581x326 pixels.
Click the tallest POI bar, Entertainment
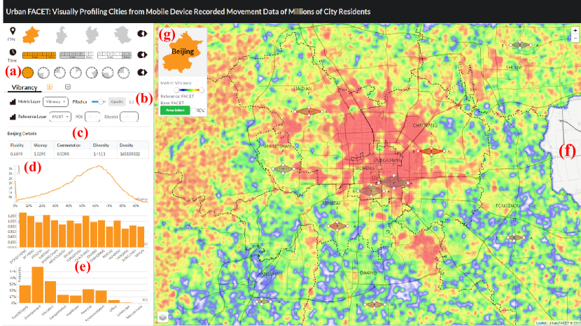pos(37,285)
